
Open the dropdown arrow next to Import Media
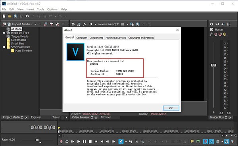coord(35,24)
